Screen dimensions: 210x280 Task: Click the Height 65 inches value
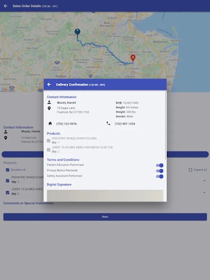(x=132, y=107)
